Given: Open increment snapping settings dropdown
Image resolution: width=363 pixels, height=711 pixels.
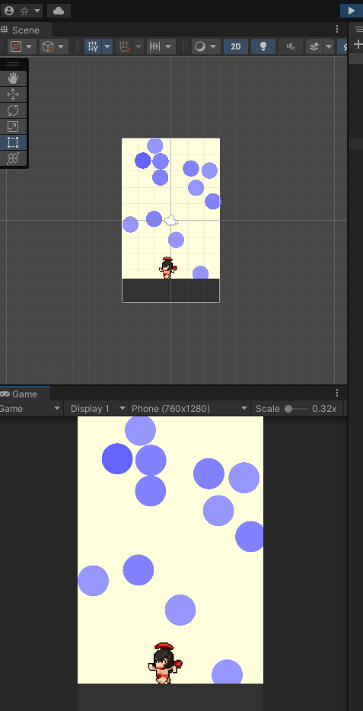Looking at the screenshot, I should [161, 46].
